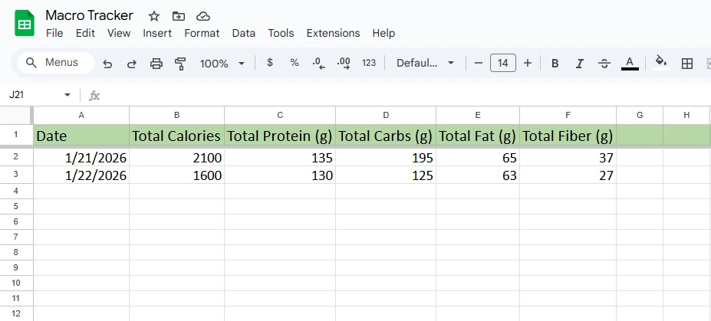
Task: Star the Macro Tracker document
Action: pos(154,16)
